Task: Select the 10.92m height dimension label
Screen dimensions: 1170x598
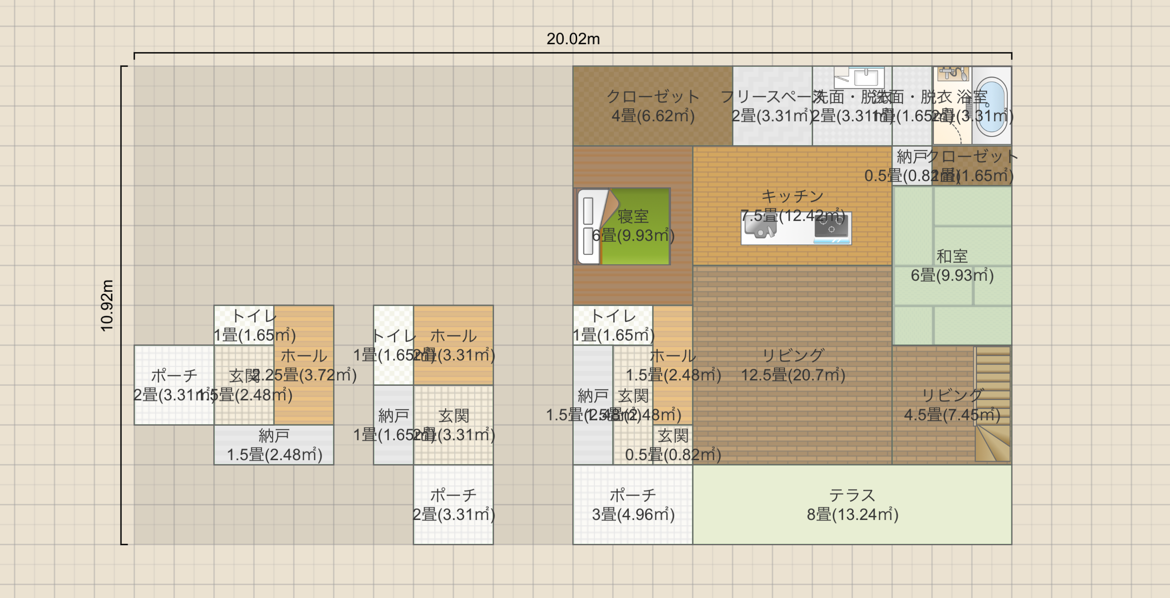Action: tap(107, 305)
